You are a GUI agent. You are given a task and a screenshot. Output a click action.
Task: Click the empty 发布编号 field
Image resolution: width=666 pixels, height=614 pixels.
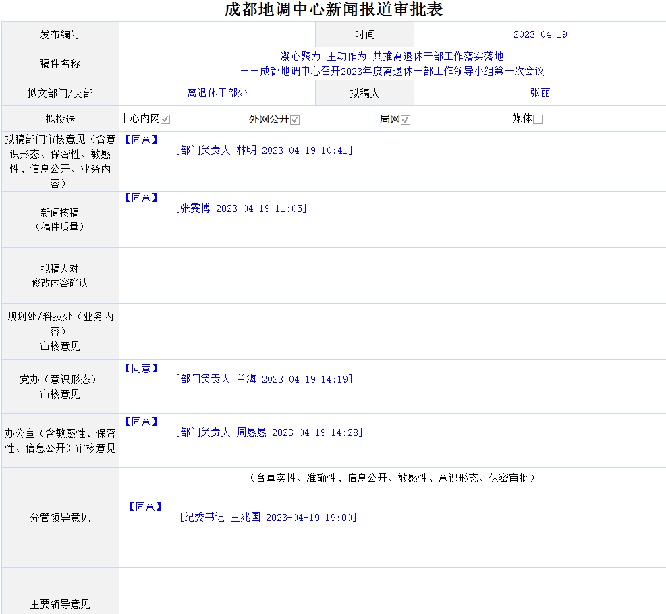point(217,34)
